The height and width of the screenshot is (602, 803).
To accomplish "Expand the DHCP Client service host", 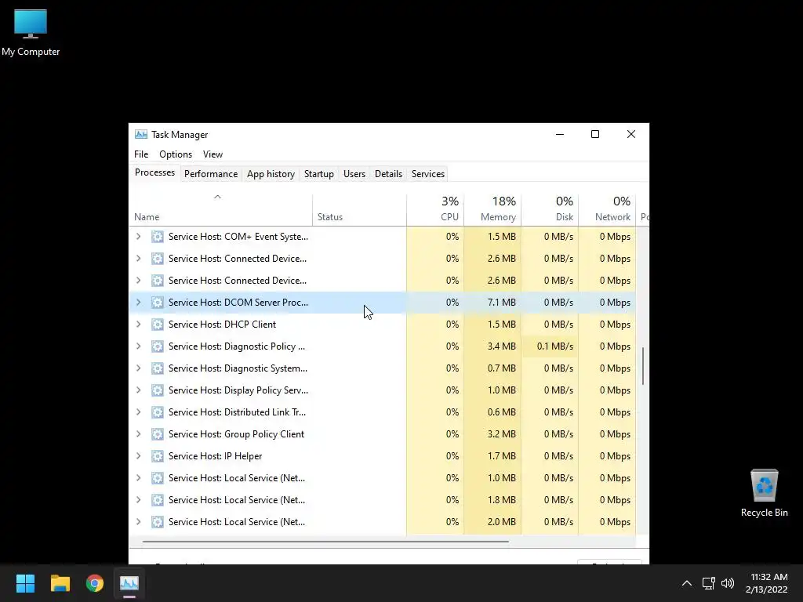I will 138,324.
